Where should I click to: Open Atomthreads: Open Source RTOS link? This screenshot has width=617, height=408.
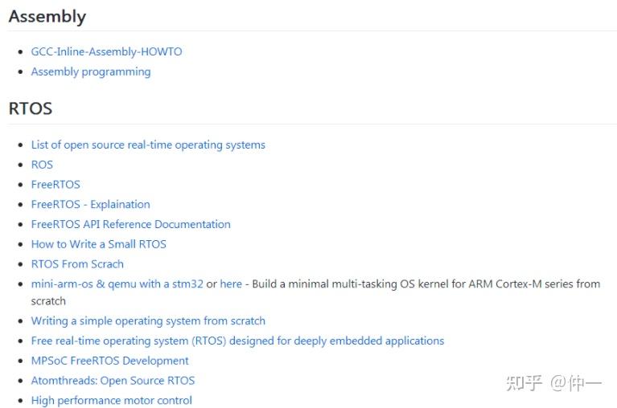pos(113,381)
